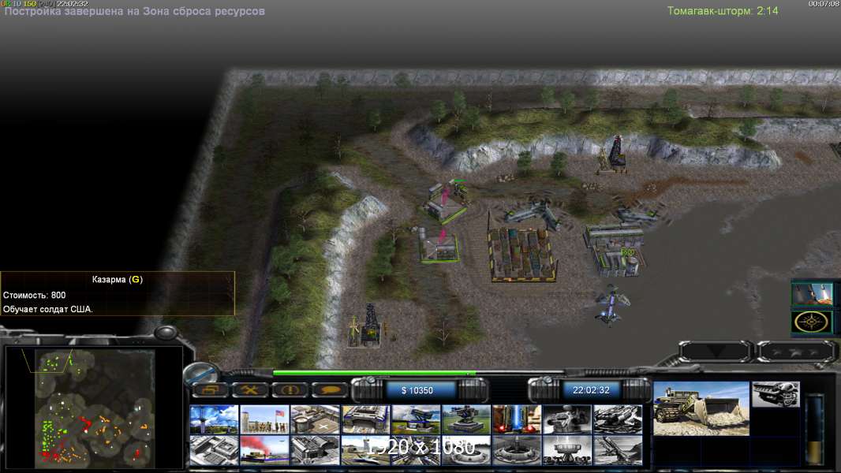Click the Казарма (G) tooltip title
Viewport: 841px width, 473px height.
(x=118, y=279)
